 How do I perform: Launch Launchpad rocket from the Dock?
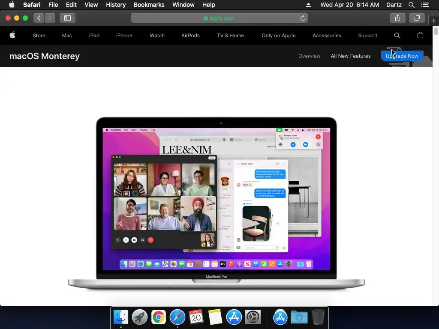pyautogui.click(x=140, y=317)
